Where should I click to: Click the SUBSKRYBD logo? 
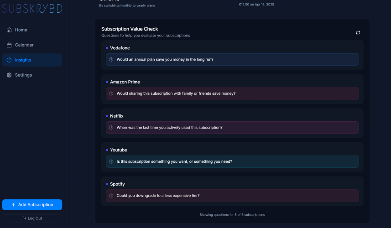[x=32, y=9]
